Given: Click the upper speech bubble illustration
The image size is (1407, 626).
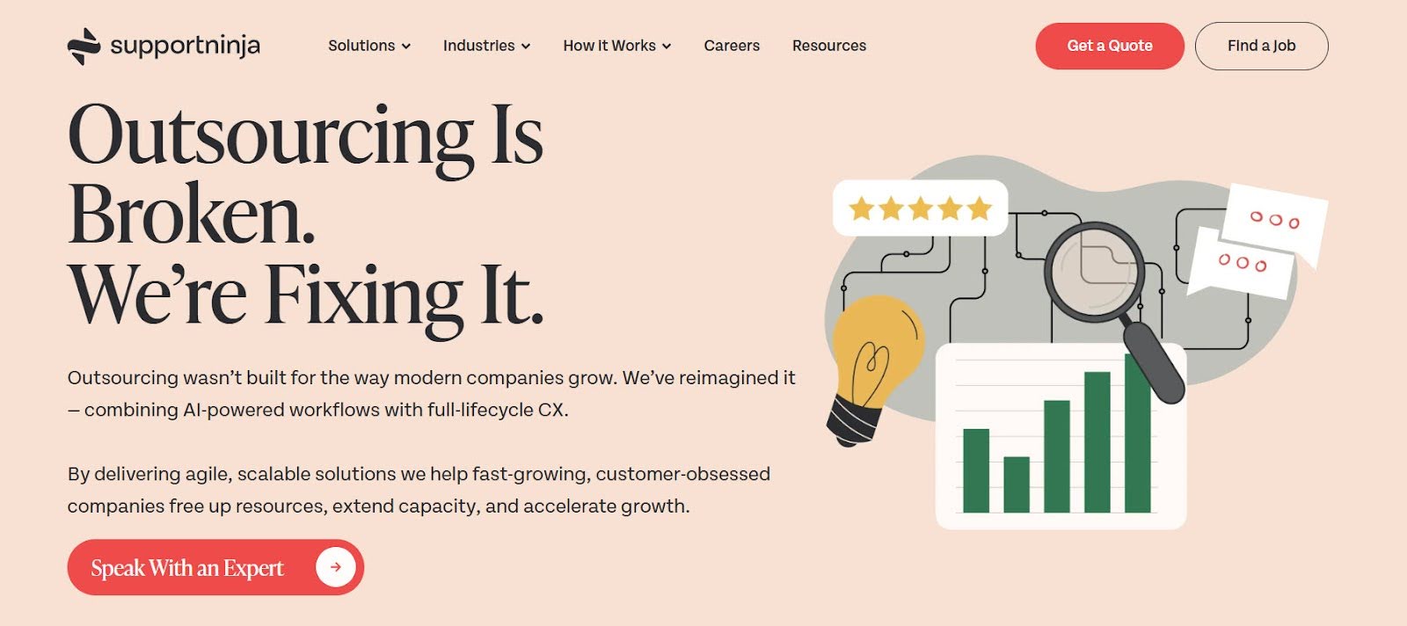Looking at the screenshot, I should point(1274,219).
